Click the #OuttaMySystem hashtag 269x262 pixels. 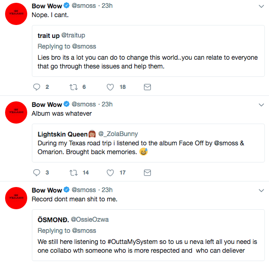tap(132, 242)
